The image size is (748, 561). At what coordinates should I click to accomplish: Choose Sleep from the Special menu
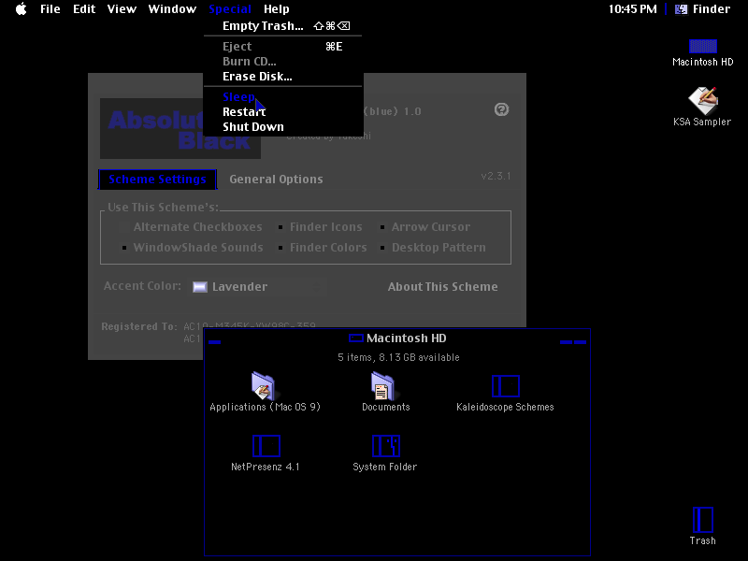(x=283, y=97)
